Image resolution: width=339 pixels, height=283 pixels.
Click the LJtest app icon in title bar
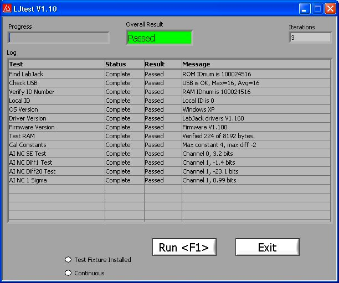[x=7, y=9]
